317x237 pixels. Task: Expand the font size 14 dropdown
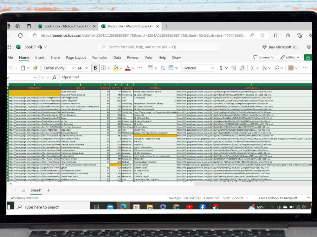click(x=87, y=68)
